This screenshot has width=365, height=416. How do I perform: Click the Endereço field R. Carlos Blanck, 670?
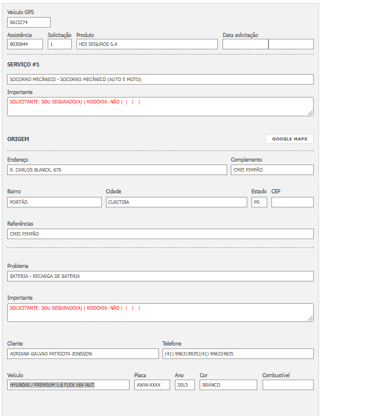[x=117, y=170]
